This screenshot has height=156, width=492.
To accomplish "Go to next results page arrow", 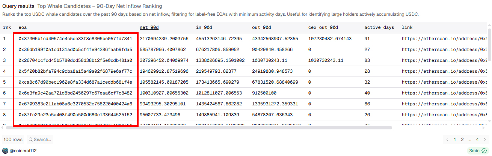I will (485, 139).
